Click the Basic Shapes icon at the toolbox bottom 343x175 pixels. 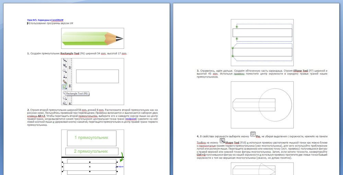(x=64, y=103)
